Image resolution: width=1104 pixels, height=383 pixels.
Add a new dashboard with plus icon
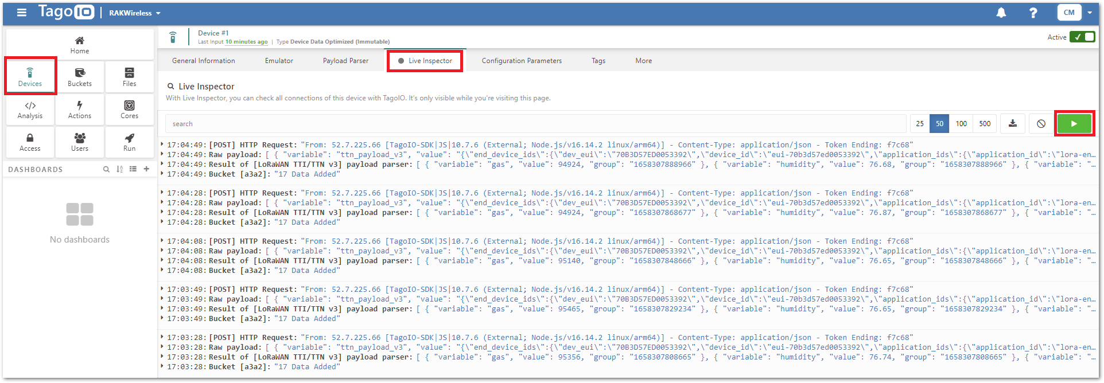point(146,169)
